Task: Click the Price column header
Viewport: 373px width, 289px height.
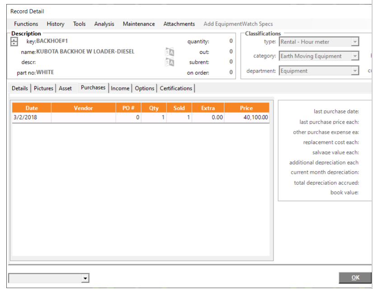Action: [x=247, y=108]
